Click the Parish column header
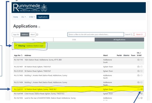Screen dimensions: 152x103 pyautogui.click(x=119, y=55)
